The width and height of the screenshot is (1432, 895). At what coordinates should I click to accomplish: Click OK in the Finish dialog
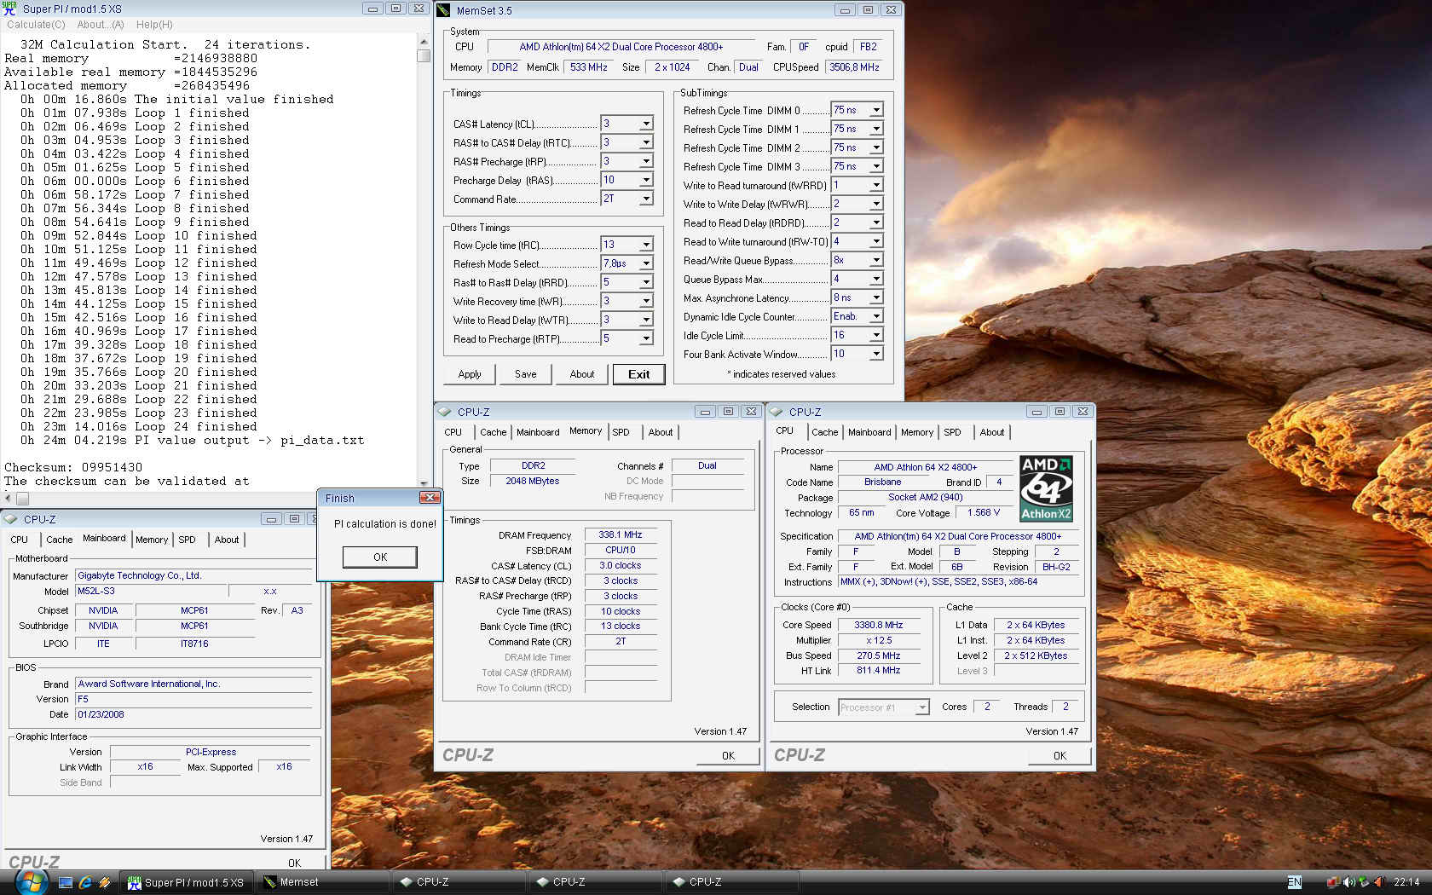click(x=380, y=557)
